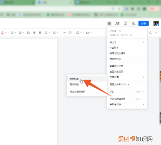Click the highlight block icon

click(70, 33)
